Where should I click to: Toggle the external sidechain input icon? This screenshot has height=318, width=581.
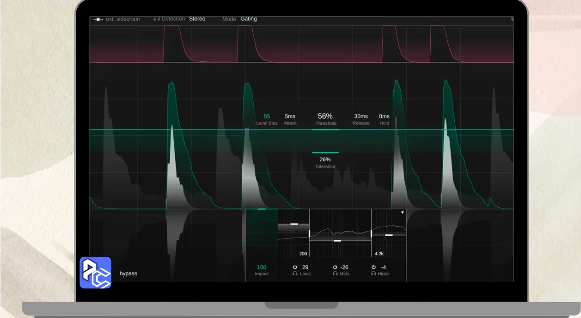[98, 20]
